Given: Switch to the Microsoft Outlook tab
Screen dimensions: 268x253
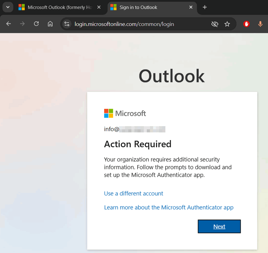Looking at the screenshot, I should coord(57,7).
